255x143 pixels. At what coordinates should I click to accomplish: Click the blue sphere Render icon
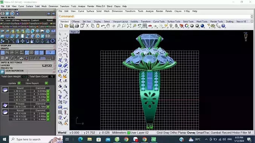(202, 26)
